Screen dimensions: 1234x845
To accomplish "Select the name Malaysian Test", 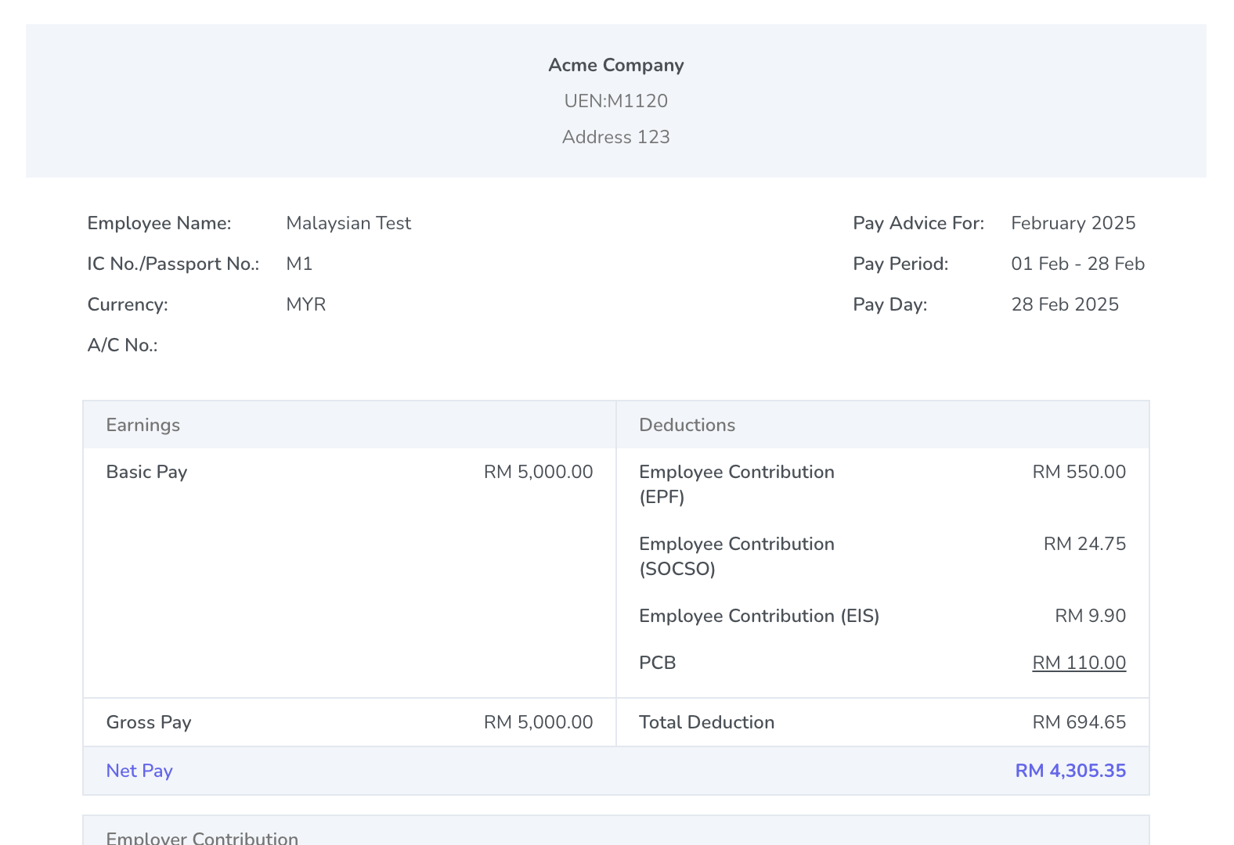I will click(348, 223).
